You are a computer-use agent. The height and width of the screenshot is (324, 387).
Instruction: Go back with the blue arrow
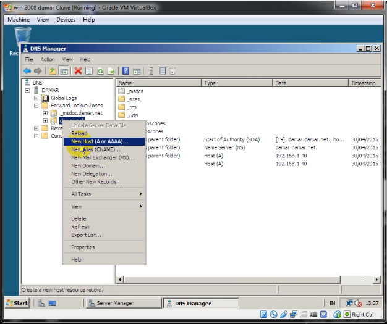click(27, 71)
